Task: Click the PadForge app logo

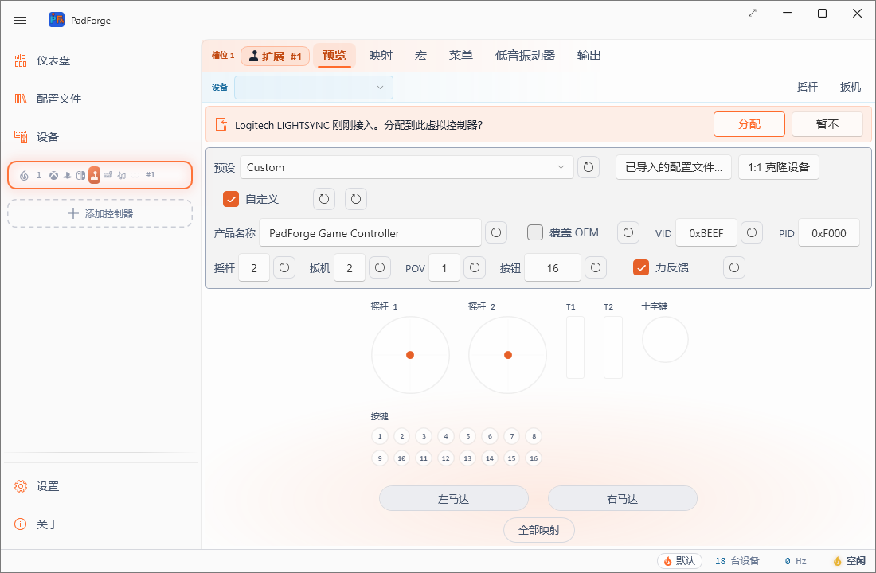Action: pyautogui.click(x=57, y=20)
